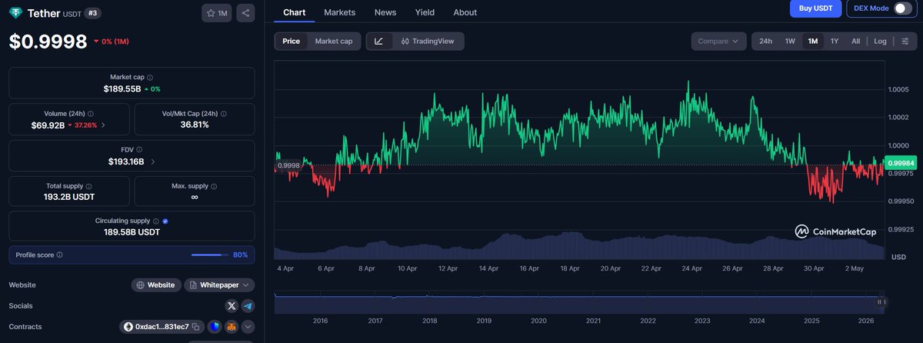Switch to TradingView chart mode
923x343 pixels.
point(428,41)
